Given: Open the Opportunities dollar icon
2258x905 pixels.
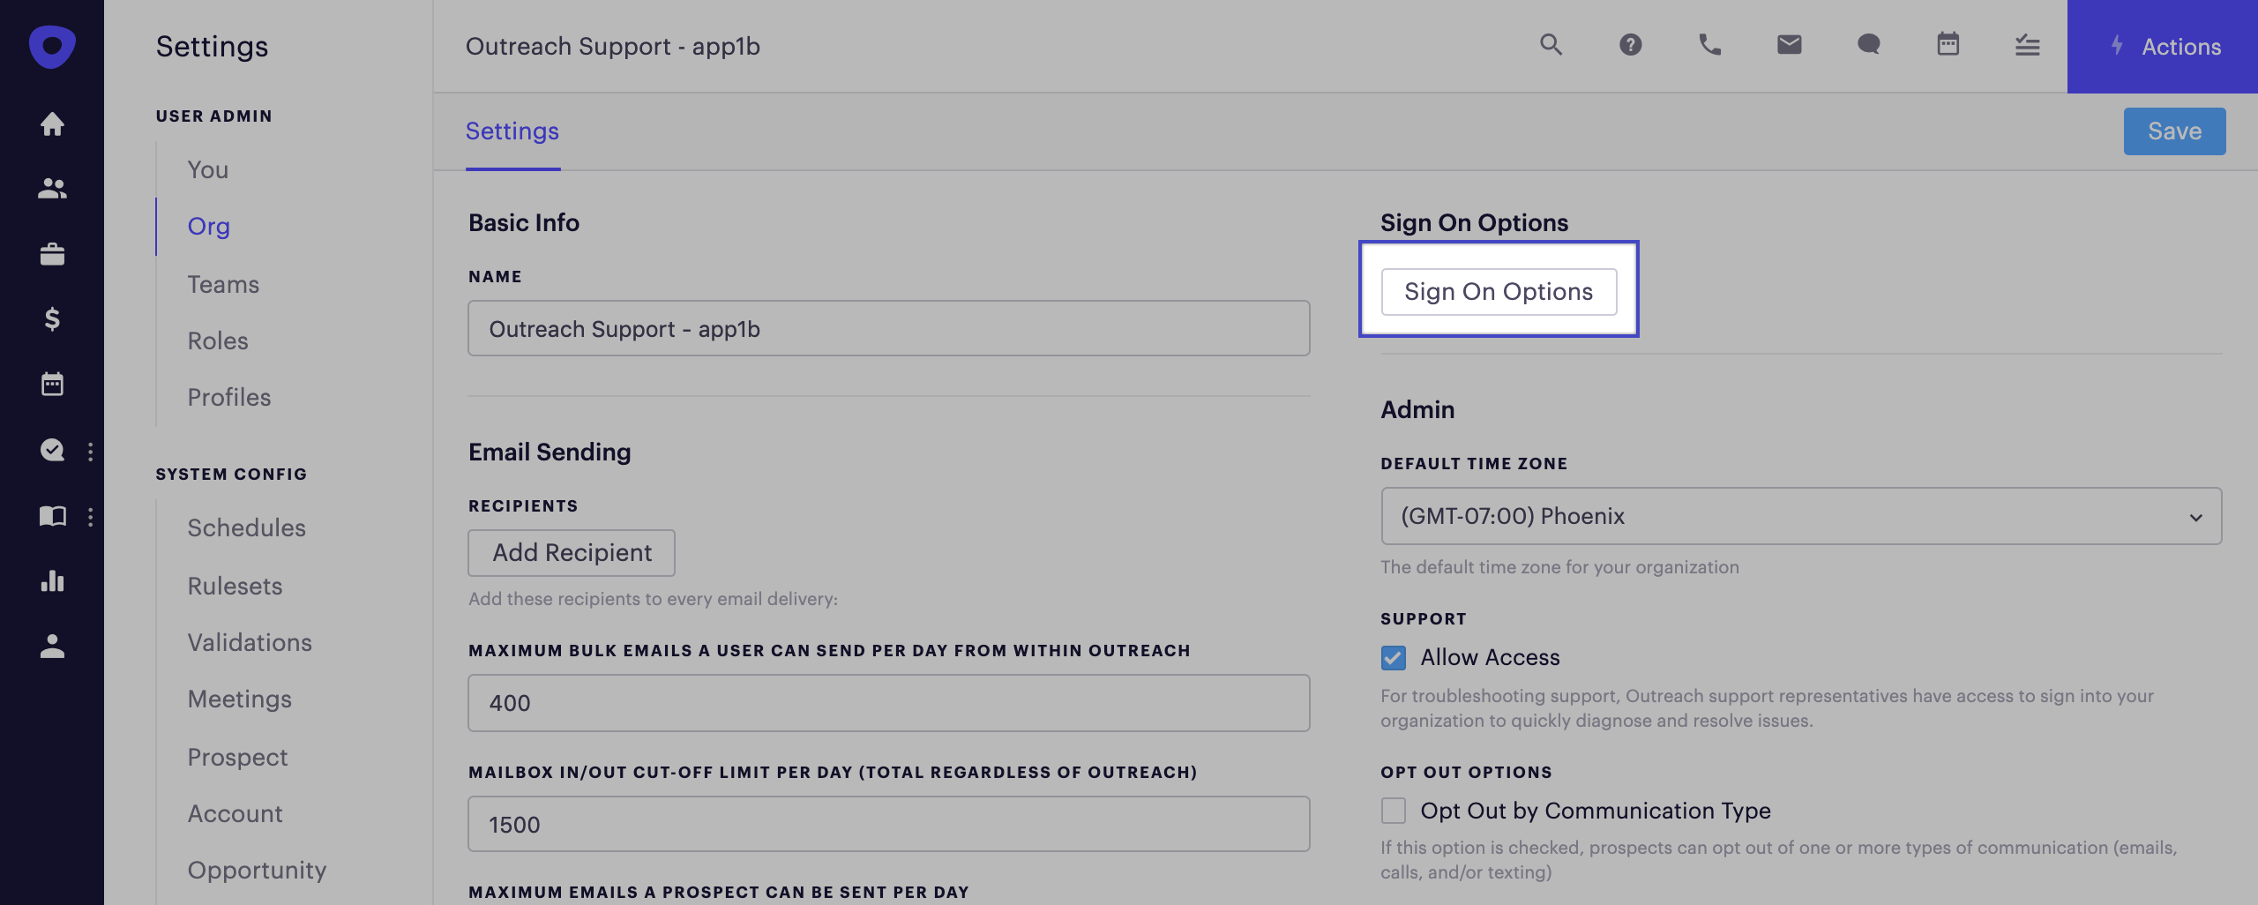Looking at the screenshot, I should click(52, 318).
